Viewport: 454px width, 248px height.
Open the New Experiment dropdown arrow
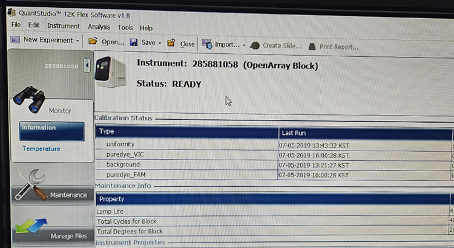point(78,41)
